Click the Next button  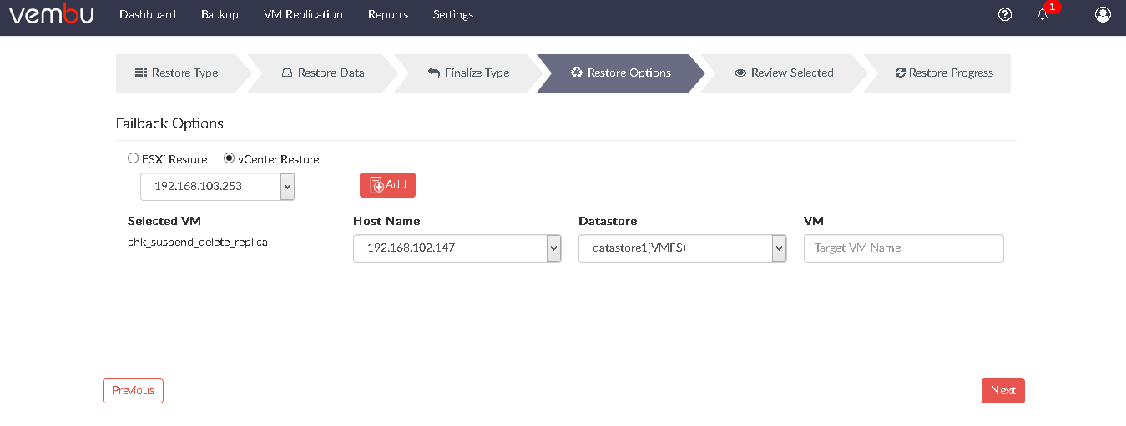(1003, 391)
